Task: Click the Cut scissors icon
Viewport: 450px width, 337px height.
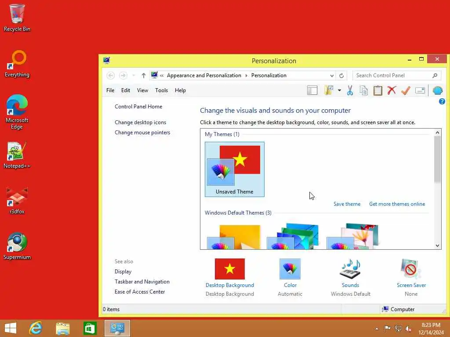Action: 350,90
